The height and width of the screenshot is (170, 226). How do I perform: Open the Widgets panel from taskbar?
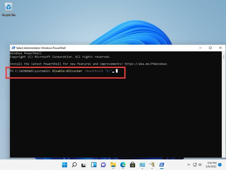[94, 165]
